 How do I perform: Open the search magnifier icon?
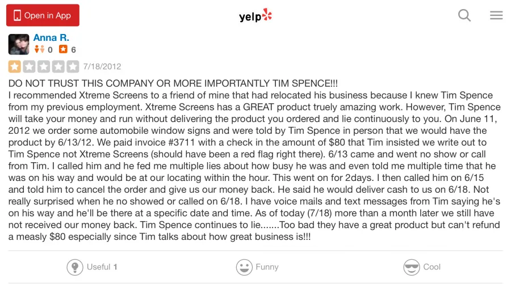pos(464,15)
